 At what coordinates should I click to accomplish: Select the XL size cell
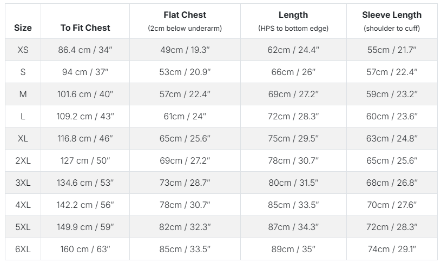click(x=23, y=138)
